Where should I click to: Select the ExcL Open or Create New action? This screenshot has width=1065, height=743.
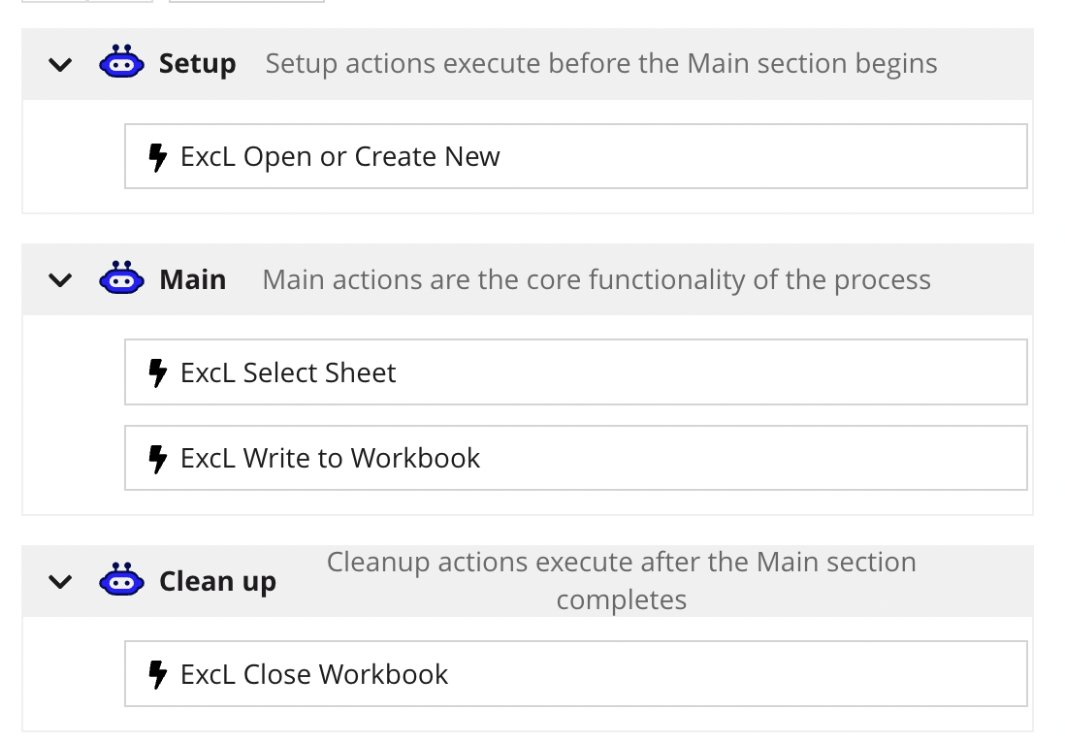(x=575, y=156)
